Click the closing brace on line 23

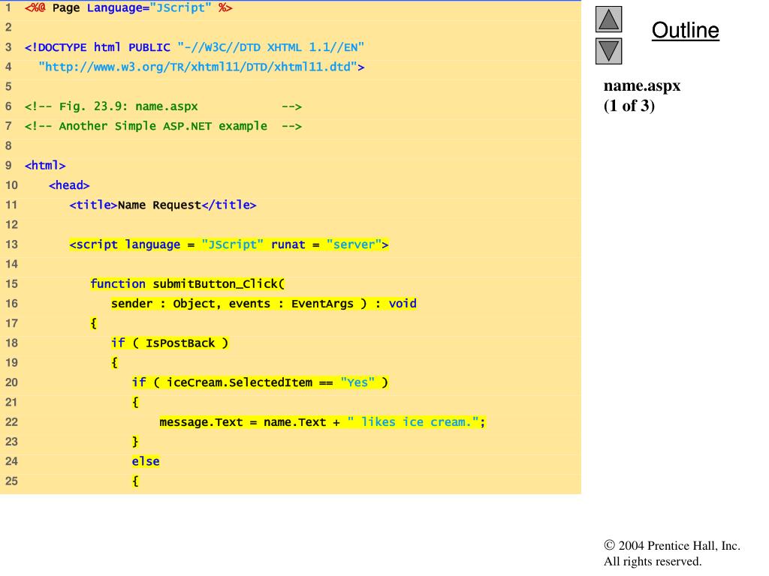(135, 442)
